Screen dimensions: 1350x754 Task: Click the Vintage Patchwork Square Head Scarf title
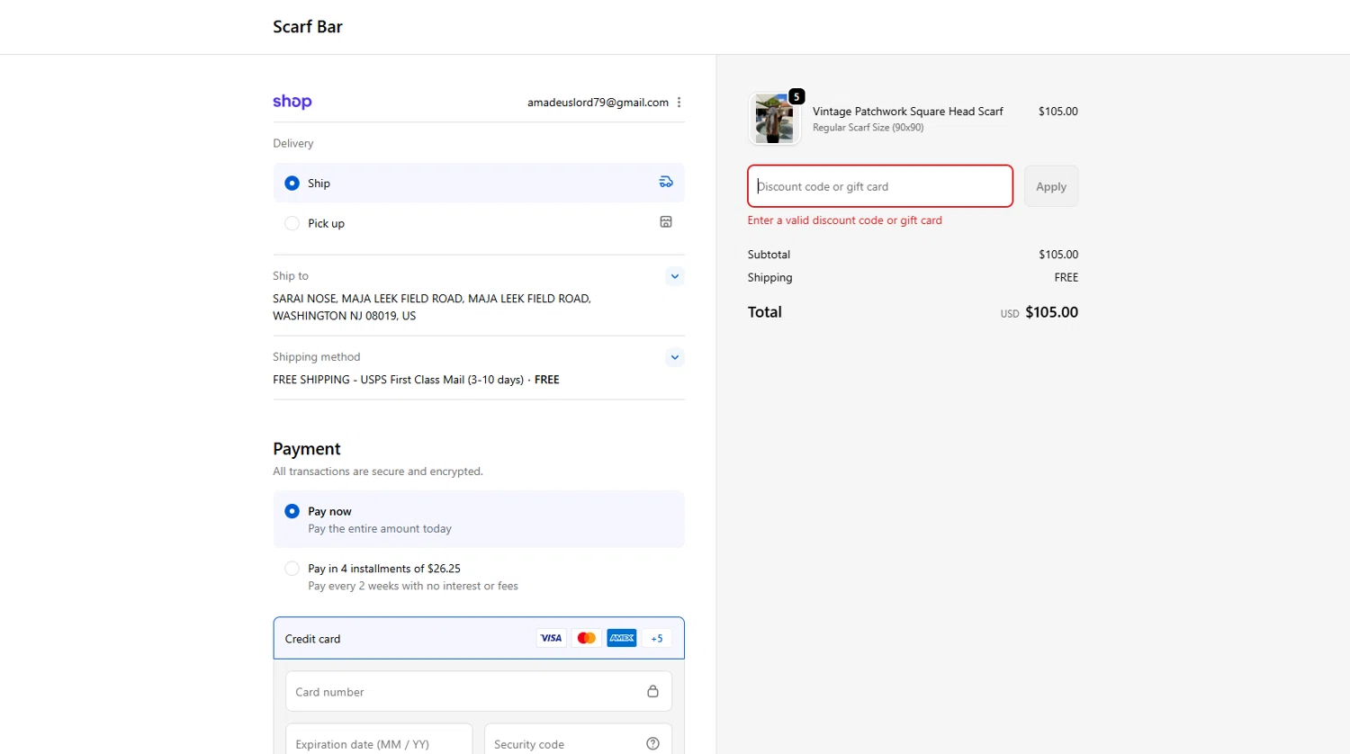[908, 112]
